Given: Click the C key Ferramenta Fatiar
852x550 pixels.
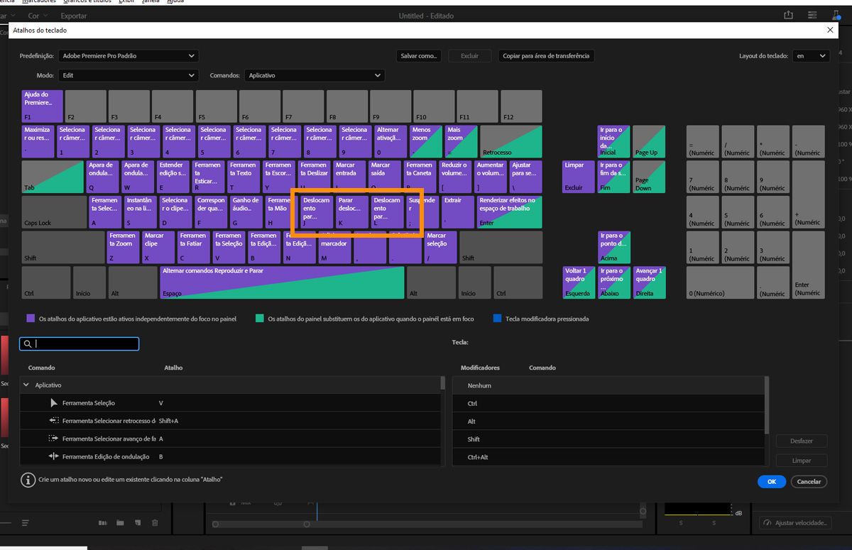Looking at the screenshot, I should tap(193, 247).
